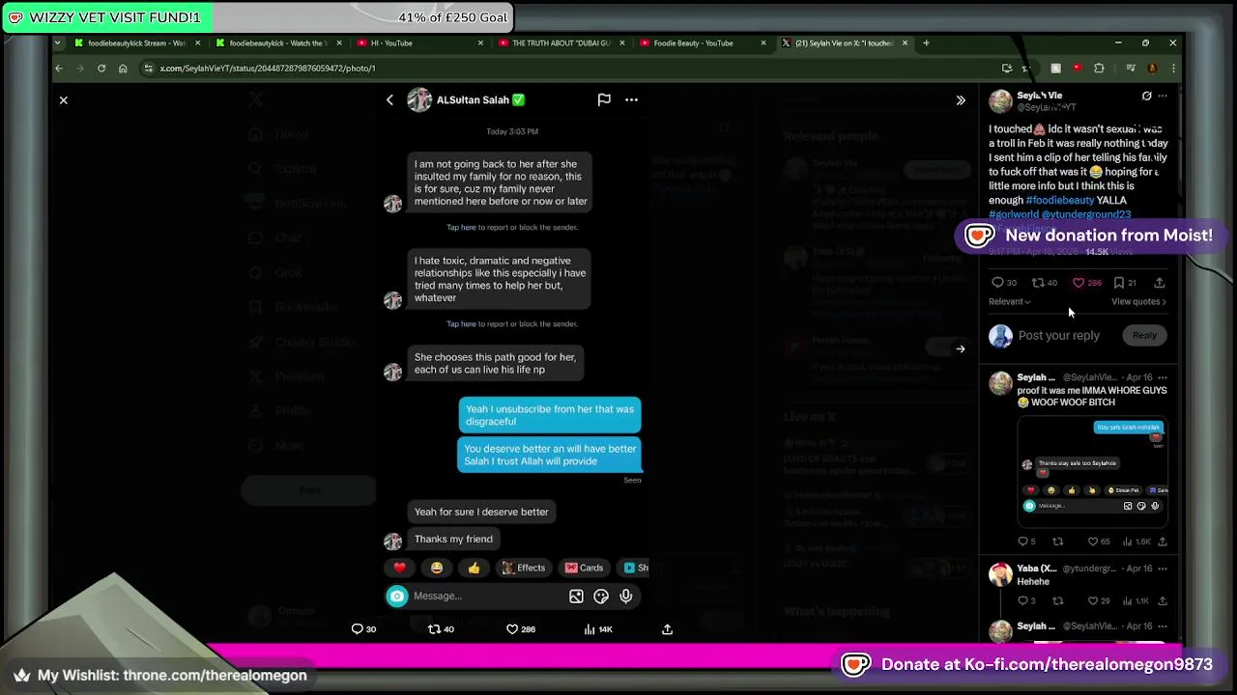1237x695 pixels.
Task: Open the View quotes link
Action: [1138, 301]
